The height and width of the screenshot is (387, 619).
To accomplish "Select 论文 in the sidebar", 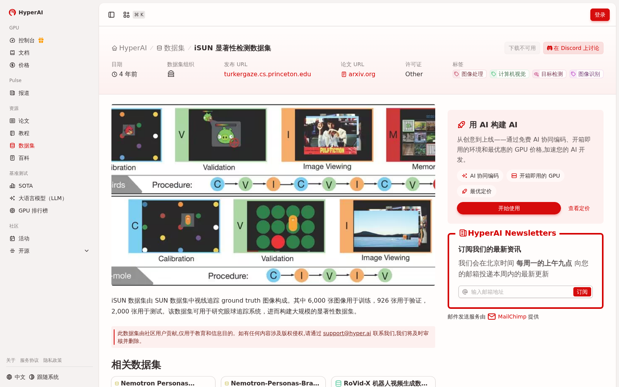I will (50, 121).
